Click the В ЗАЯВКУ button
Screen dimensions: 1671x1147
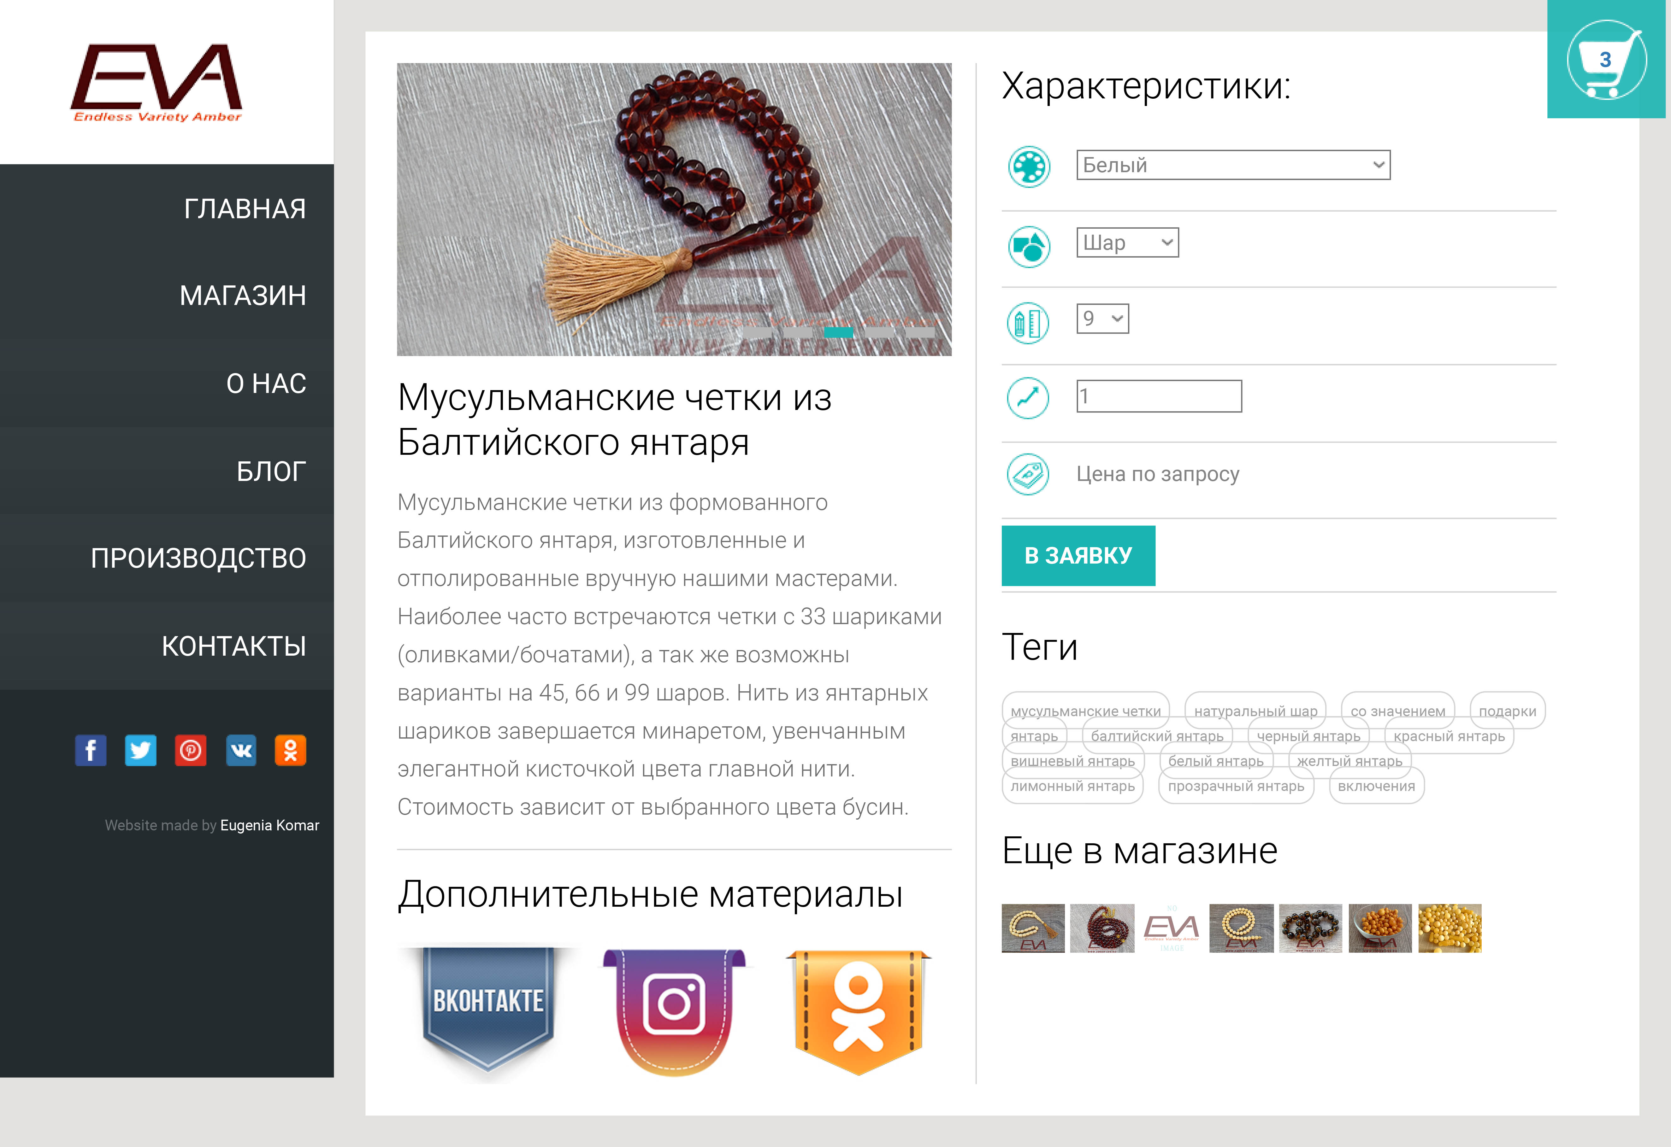point(1078,556)
